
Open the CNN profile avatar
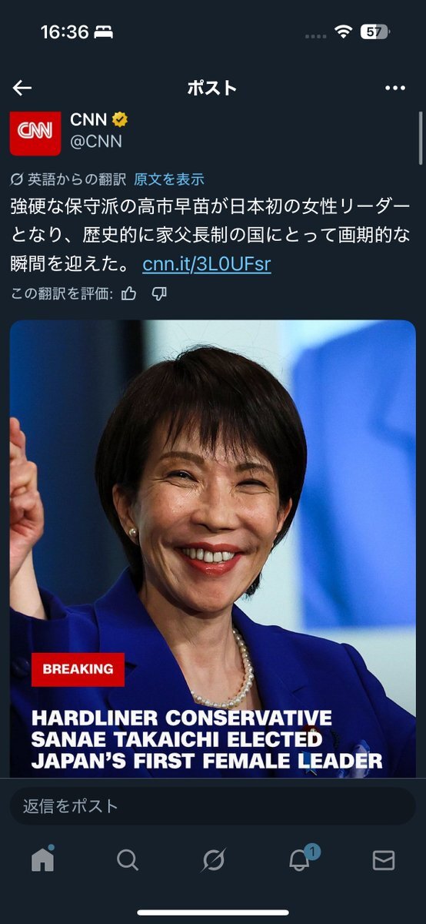[x=35, y=132]
